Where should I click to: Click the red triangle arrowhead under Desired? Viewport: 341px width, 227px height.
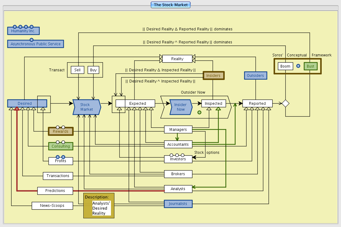coord(17,109)
